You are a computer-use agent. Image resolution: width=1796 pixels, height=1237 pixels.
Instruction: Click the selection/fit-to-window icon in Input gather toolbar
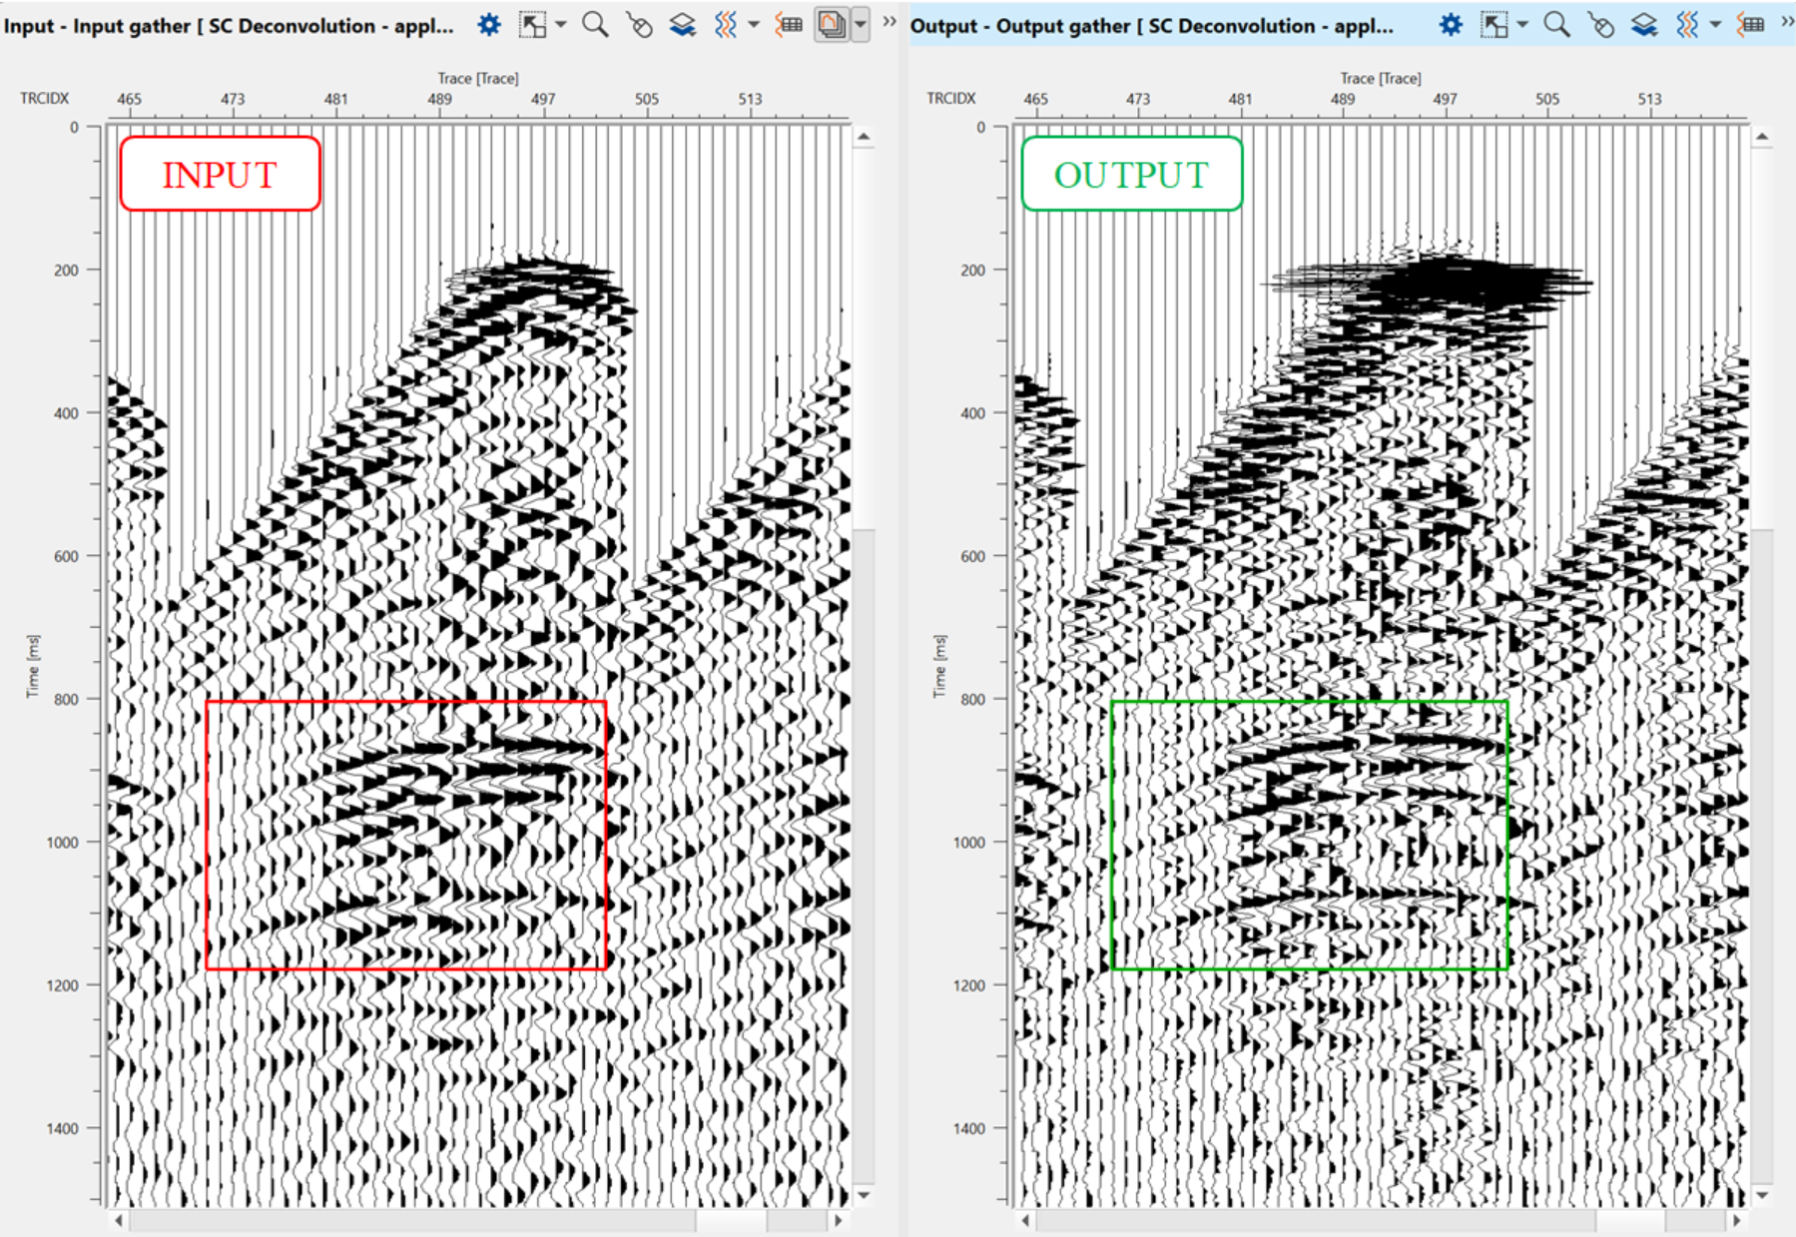[x=533, y=25]
